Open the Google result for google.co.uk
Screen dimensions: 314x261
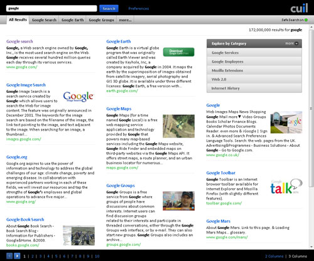click(x=213, y=105)
